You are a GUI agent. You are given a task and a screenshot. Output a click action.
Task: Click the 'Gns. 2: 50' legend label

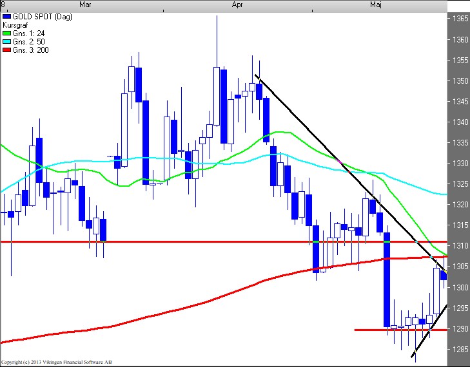point(29,42)
